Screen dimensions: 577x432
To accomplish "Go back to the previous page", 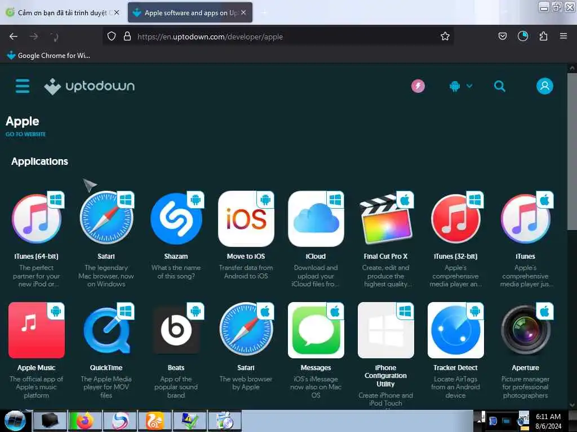I will (x=14, y=37).
